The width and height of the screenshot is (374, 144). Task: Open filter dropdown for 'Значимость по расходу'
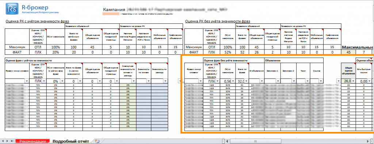(x=166, y=81)
